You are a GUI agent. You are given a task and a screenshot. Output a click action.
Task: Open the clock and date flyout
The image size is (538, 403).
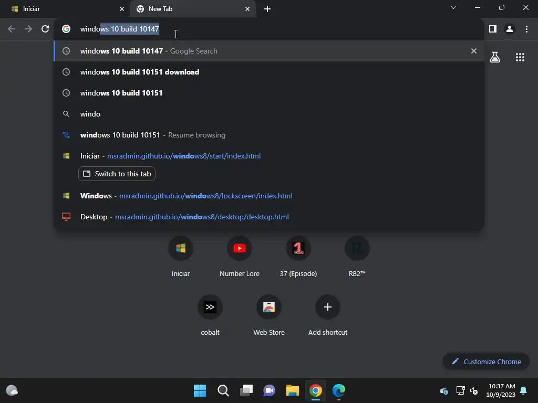(x=501, y=390)
